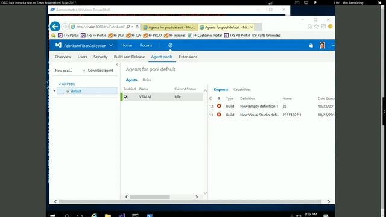Open Internet Explorer from taskbar
This screenshot has width=386, height=217.
point(94,215)
